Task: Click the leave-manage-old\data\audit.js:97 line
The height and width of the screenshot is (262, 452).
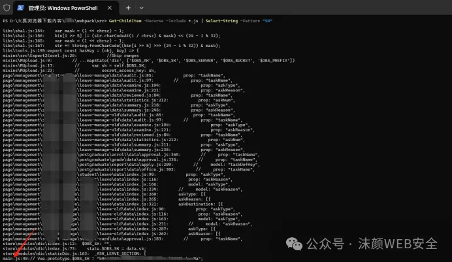Action: 123,120
